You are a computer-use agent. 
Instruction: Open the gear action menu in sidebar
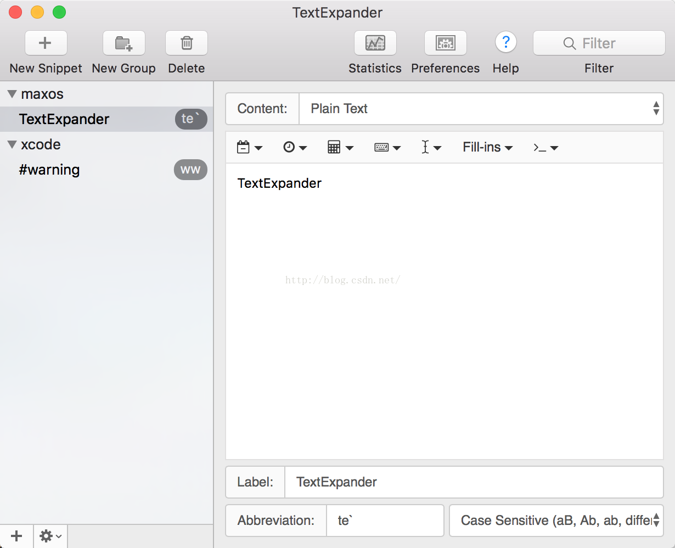pyautogui.click(x=50, y=536)
